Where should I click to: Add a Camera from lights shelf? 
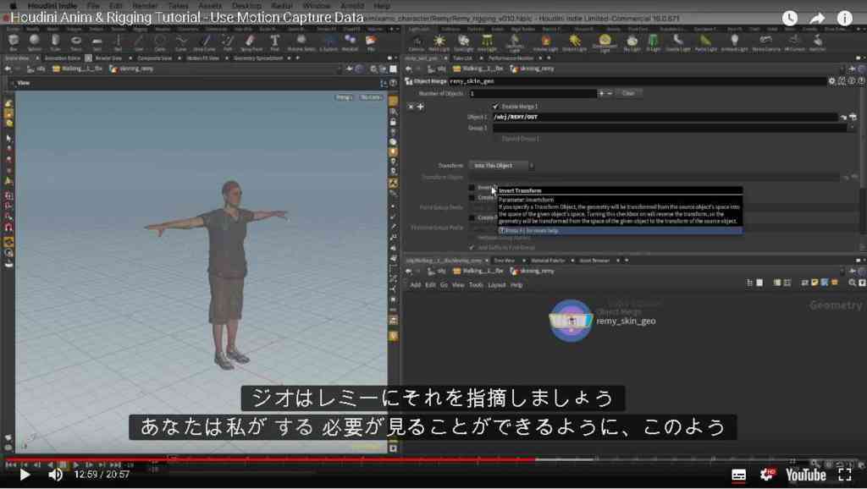click(x=417, y=42)
